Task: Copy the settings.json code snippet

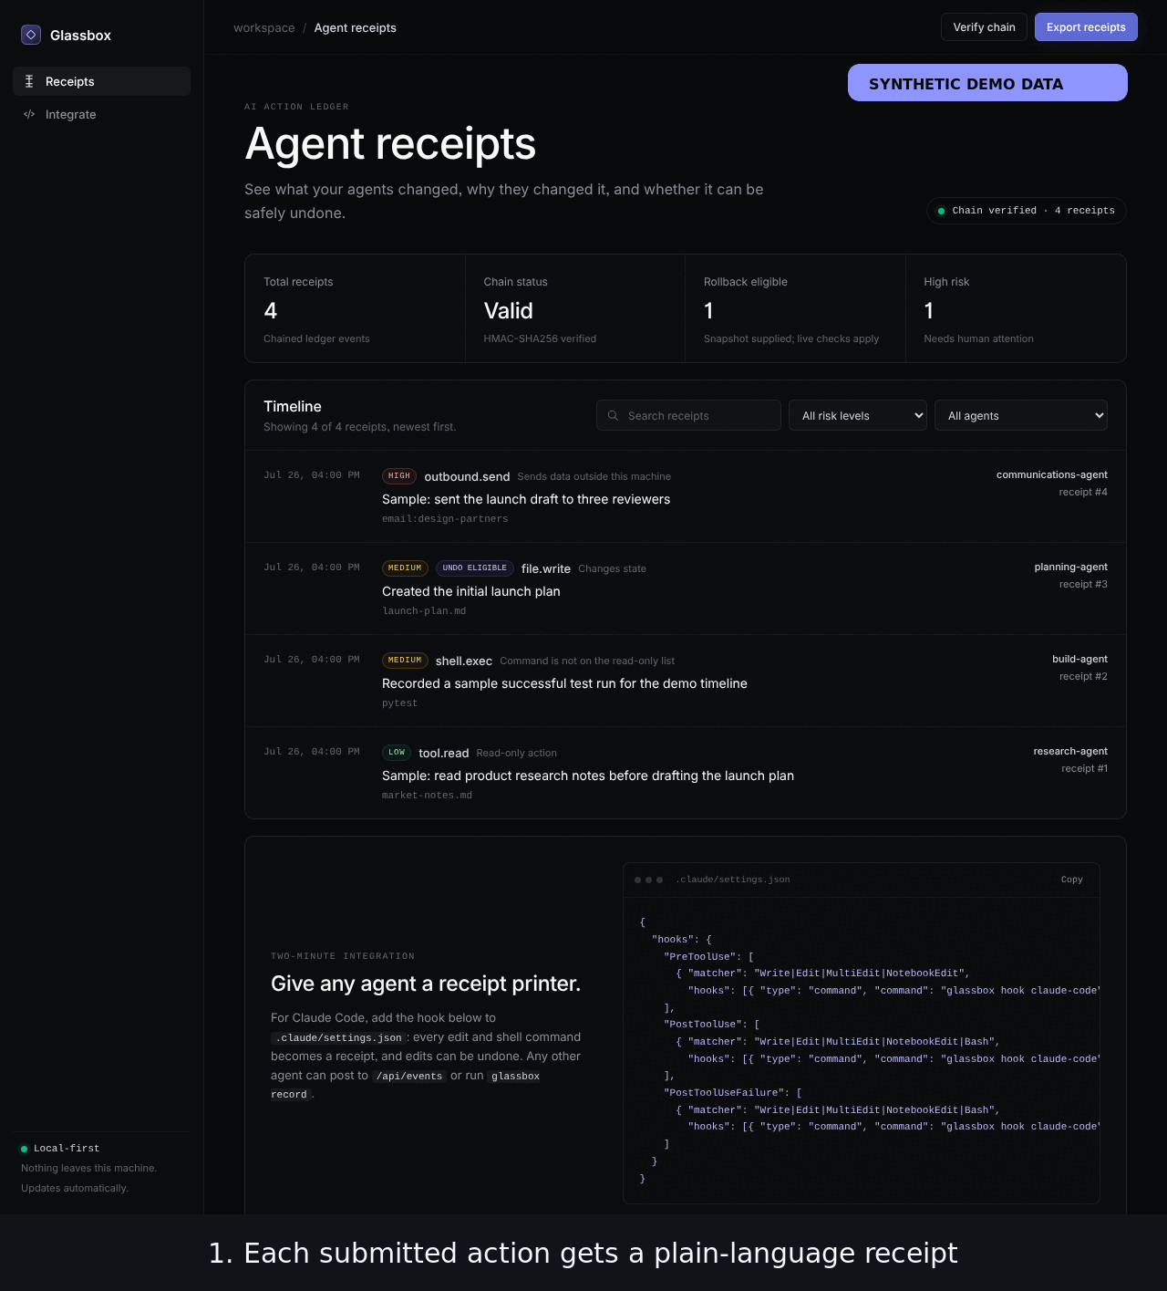Action: coord(1072,880)
